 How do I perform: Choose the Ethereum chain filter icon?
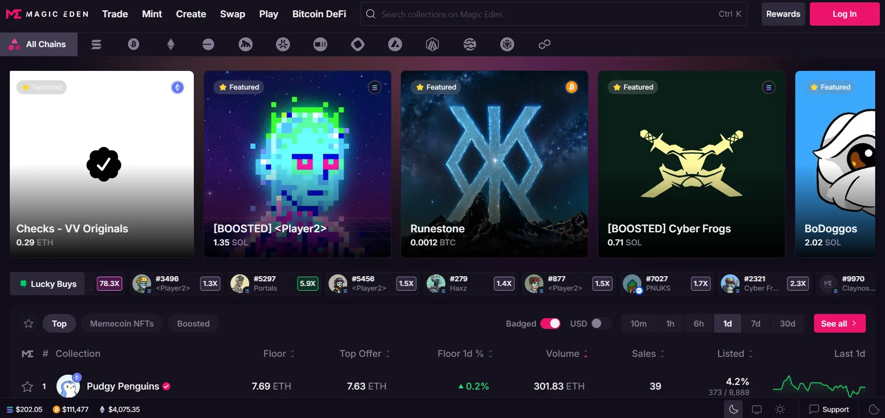(x=171, y=44)
